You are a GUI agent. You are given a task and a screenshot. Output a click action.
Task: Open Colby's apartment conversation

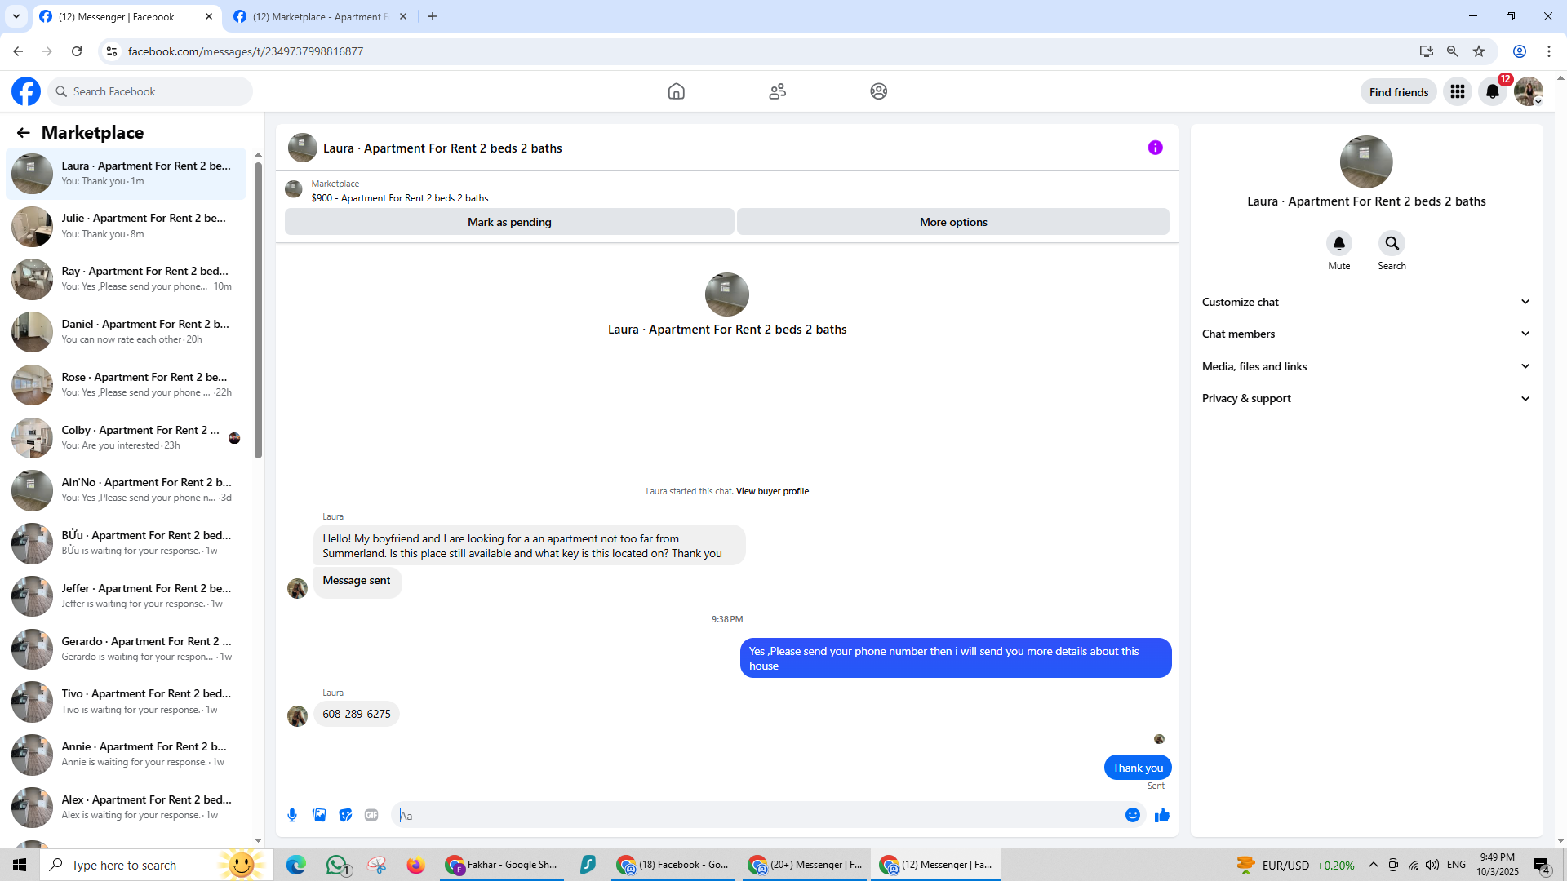[x=127, y=438]
